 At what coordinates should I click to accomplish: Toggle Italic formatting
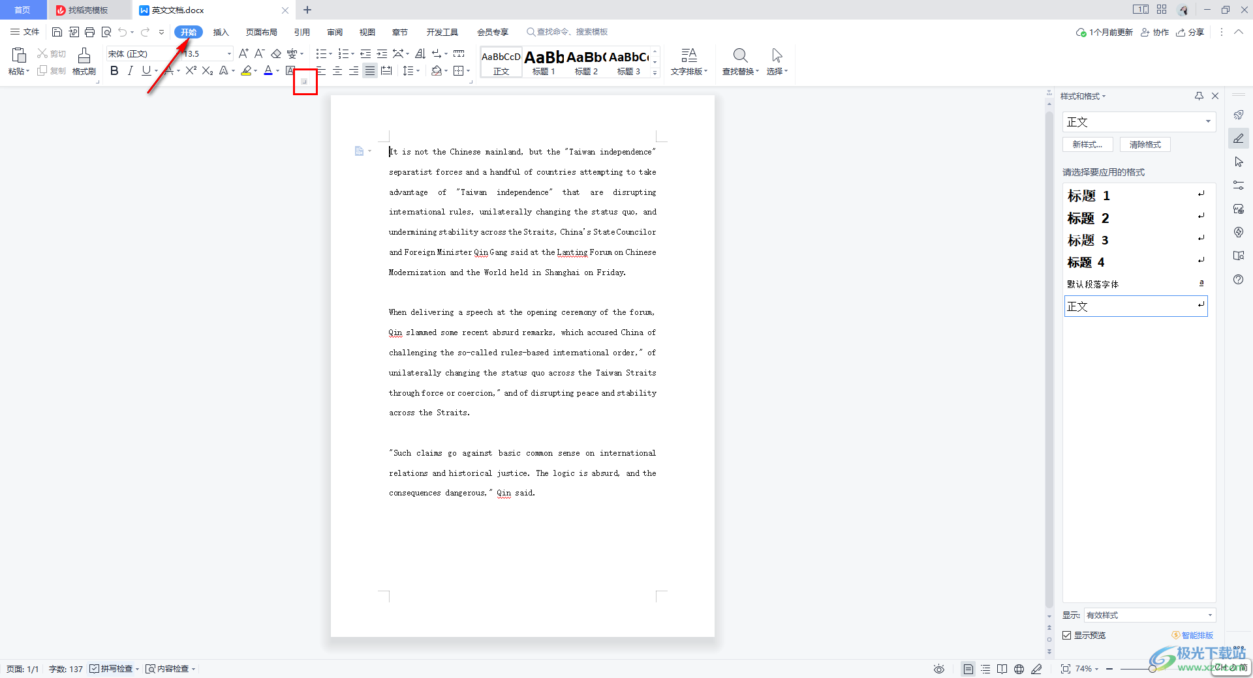[131, 70]
